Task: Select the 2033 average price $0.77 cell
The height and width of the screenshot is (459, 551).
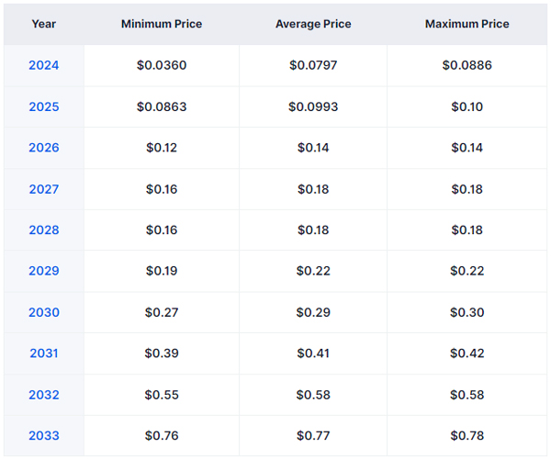Action: pyautogui.click(x=313, y=435)
